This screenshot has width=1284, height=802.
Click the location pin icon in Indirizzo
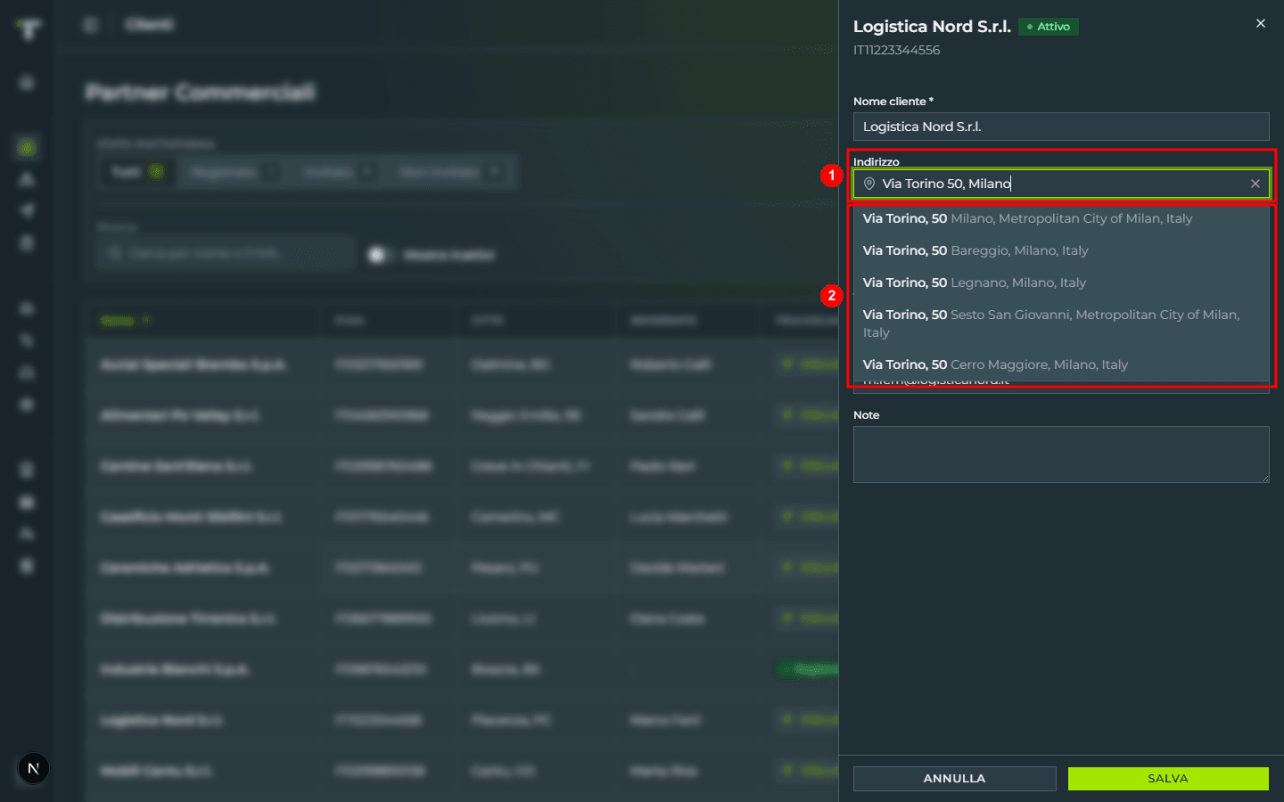pos(869,184)
